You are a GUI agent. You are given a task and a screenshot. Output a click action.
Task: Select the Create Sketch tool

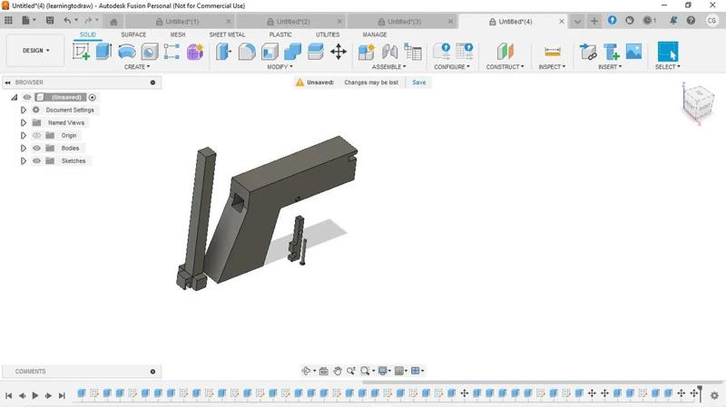pyautogui.click(x=81, y=52)
